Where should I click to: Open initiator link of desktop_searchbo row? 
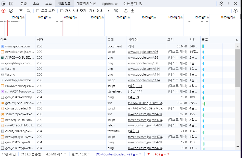144,80
